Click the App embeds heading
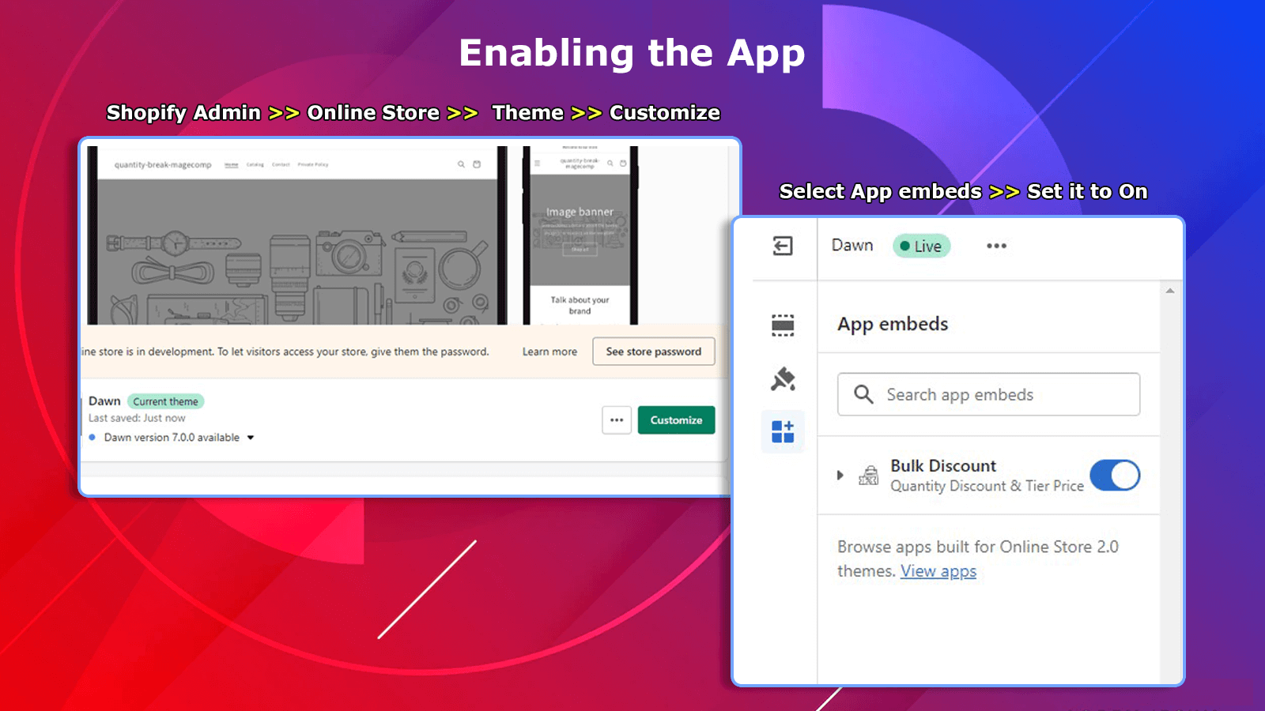 [x=893, y=324]
